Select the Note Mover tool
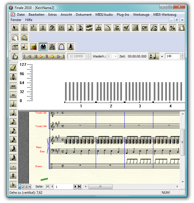This screenshot has width=194, height=203. (x=24, y=47)
